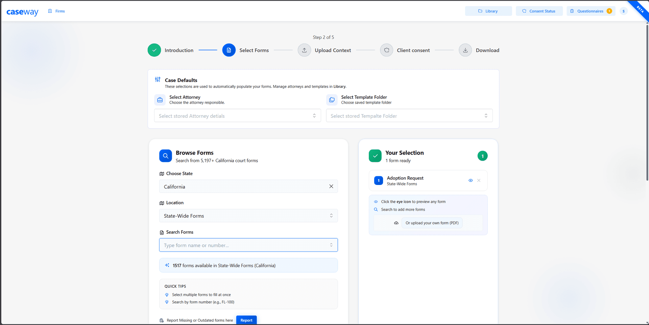
Task: Click the green Introduction step checkmark
Action: click(154, 50)
